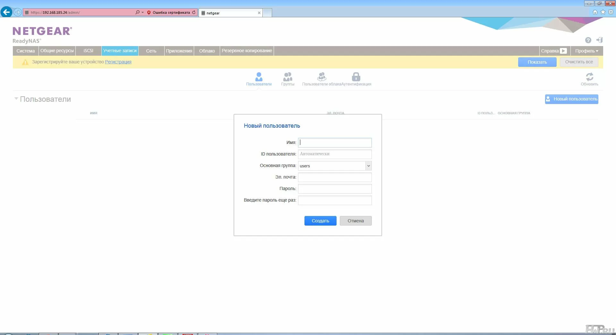Follow the Registration link
Image resolution: width=616 pixels, height=335 pixels.
118,62
